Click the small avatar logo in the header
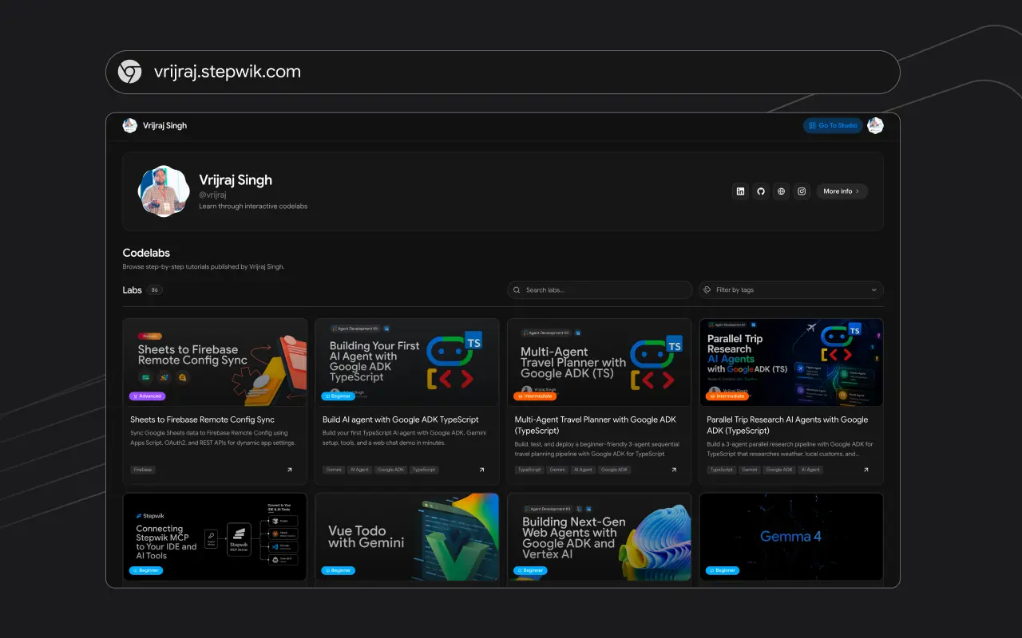The image size is (1022, 638). (130, 125)
